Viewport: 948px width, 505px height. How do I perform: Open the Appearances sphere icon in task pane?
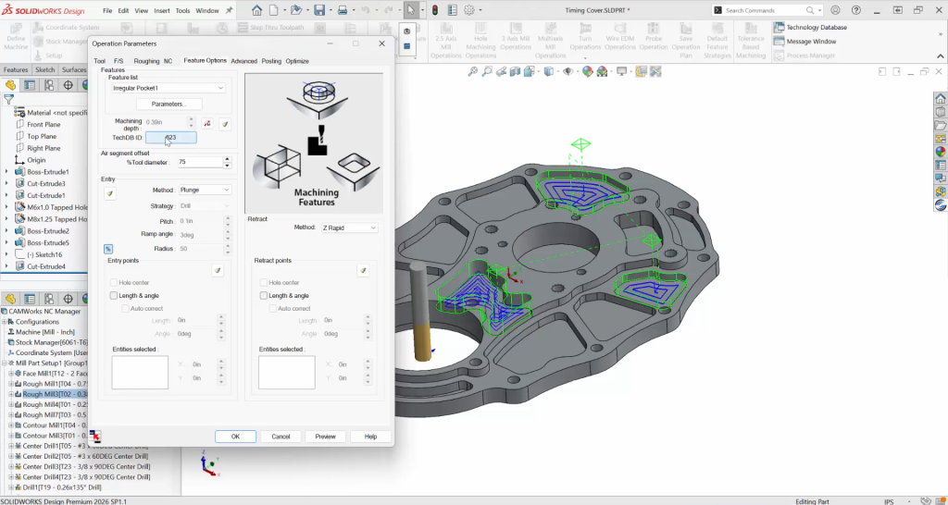[x=941, y=152]
